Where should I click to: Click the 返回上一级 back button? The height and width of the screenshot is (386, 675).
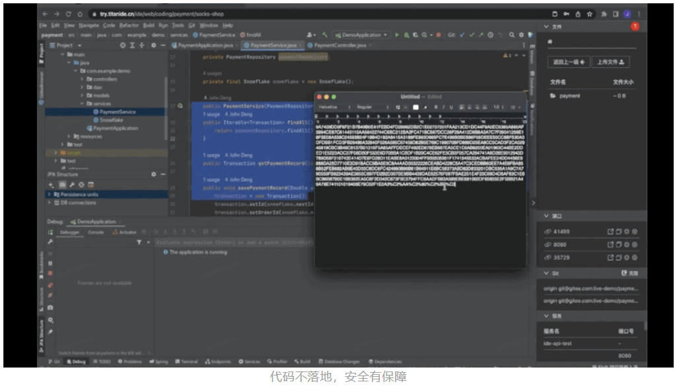tap(569, 62)
